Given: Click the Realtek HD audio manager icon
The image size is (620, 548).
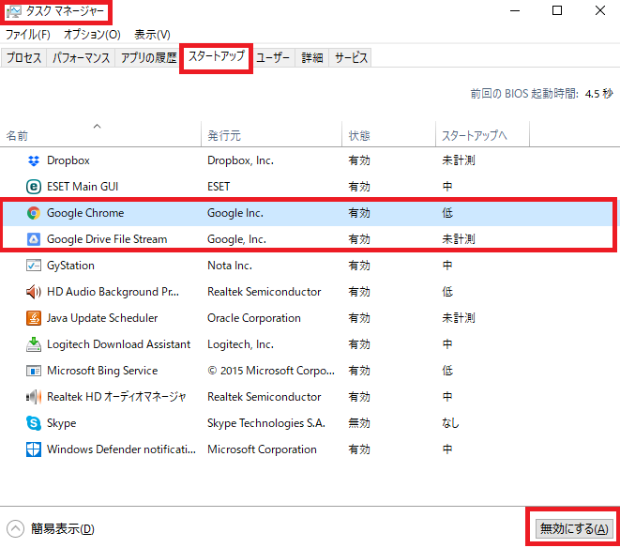Looking at the screenshot, I should coord(34,397).
